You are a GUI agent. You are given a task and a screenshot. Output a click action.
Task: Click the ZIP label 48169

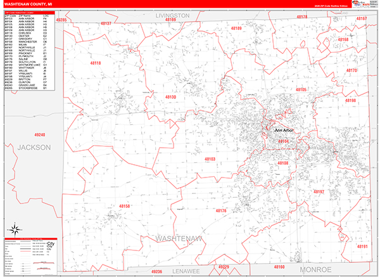(x=170, y=20)
